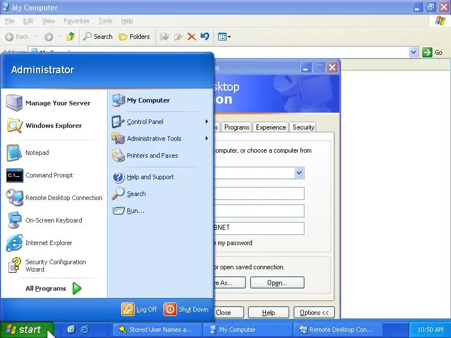Click the Help button in Remote Desktop dialog
This screenshot has width=451, height=338.
point(268,313)
